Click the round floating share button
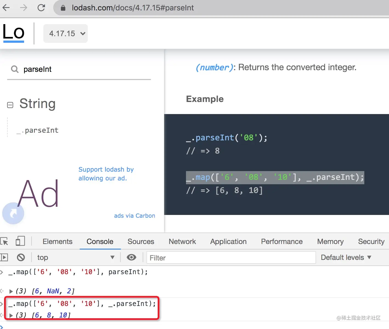 13,213
